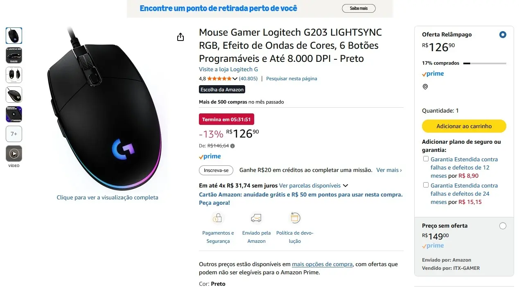Viewport: 519px width, 287px height.
Task: Click the Política de devolução box icon
Action: (295, 218)
